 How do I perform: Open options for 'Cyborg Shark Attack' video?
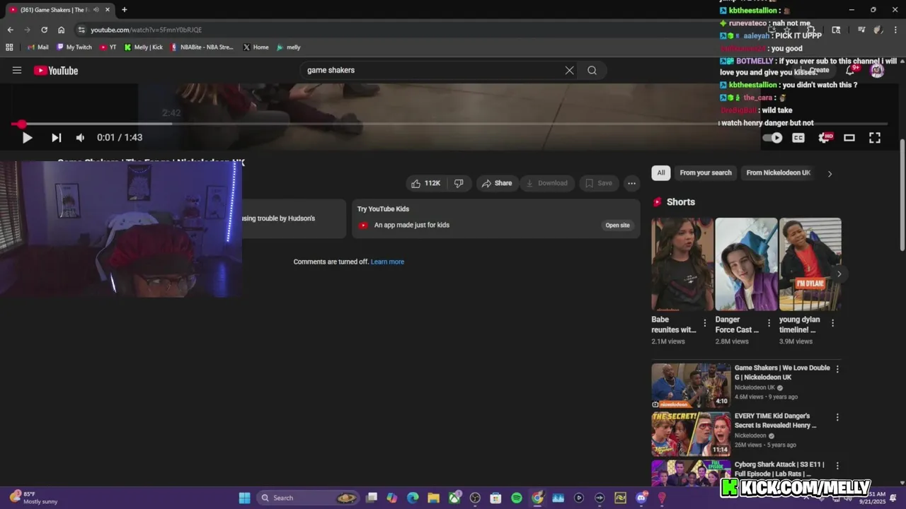(837, 466)
